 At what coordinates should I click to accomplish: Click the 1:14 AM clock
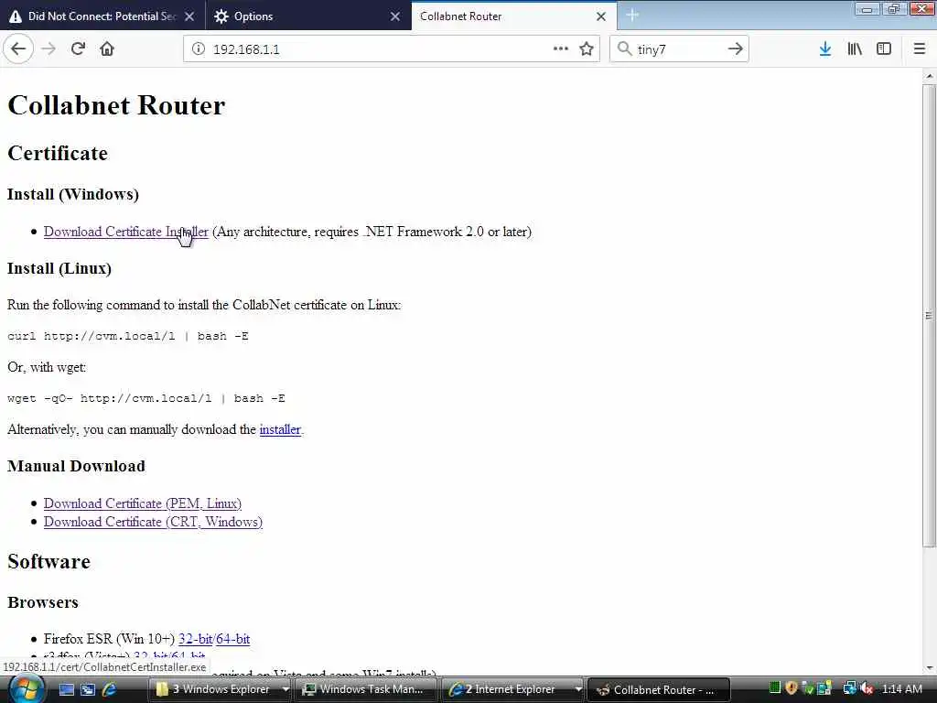[x=901, y=689]
